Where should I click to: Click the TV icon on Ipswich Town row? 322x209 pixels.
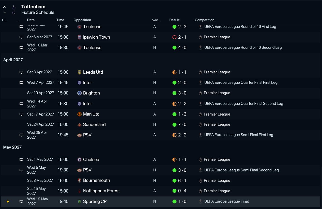[x=21, y=37]
